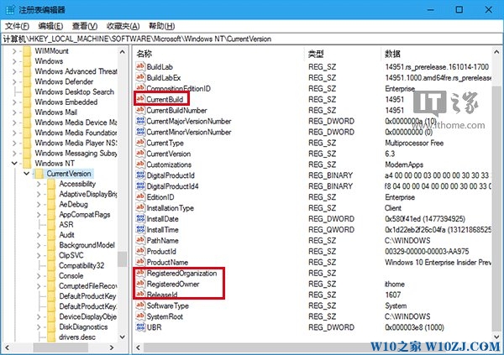The image size is (504, 355).
Task: Click the CurrentType string icon
Action: point(140,143)
